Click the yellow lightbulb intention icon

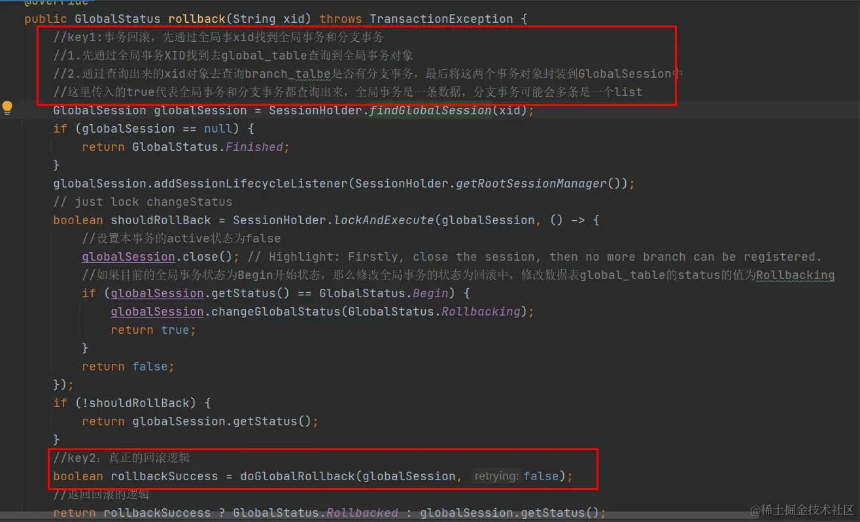point(7,108)
